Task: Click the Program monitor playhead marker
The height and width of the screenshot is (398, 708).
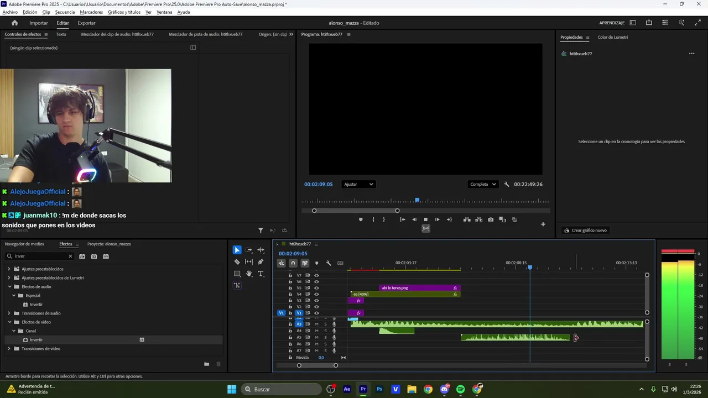Action: [x=417, y=200]
